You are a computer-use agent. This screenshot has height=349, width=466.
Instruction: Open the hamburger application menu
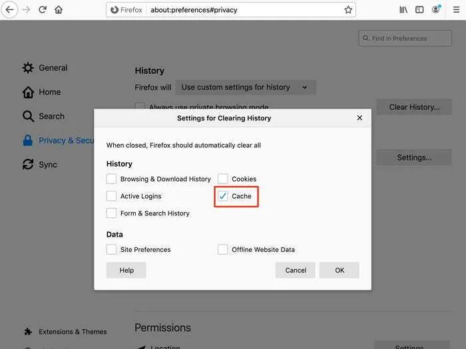(456, 10)
